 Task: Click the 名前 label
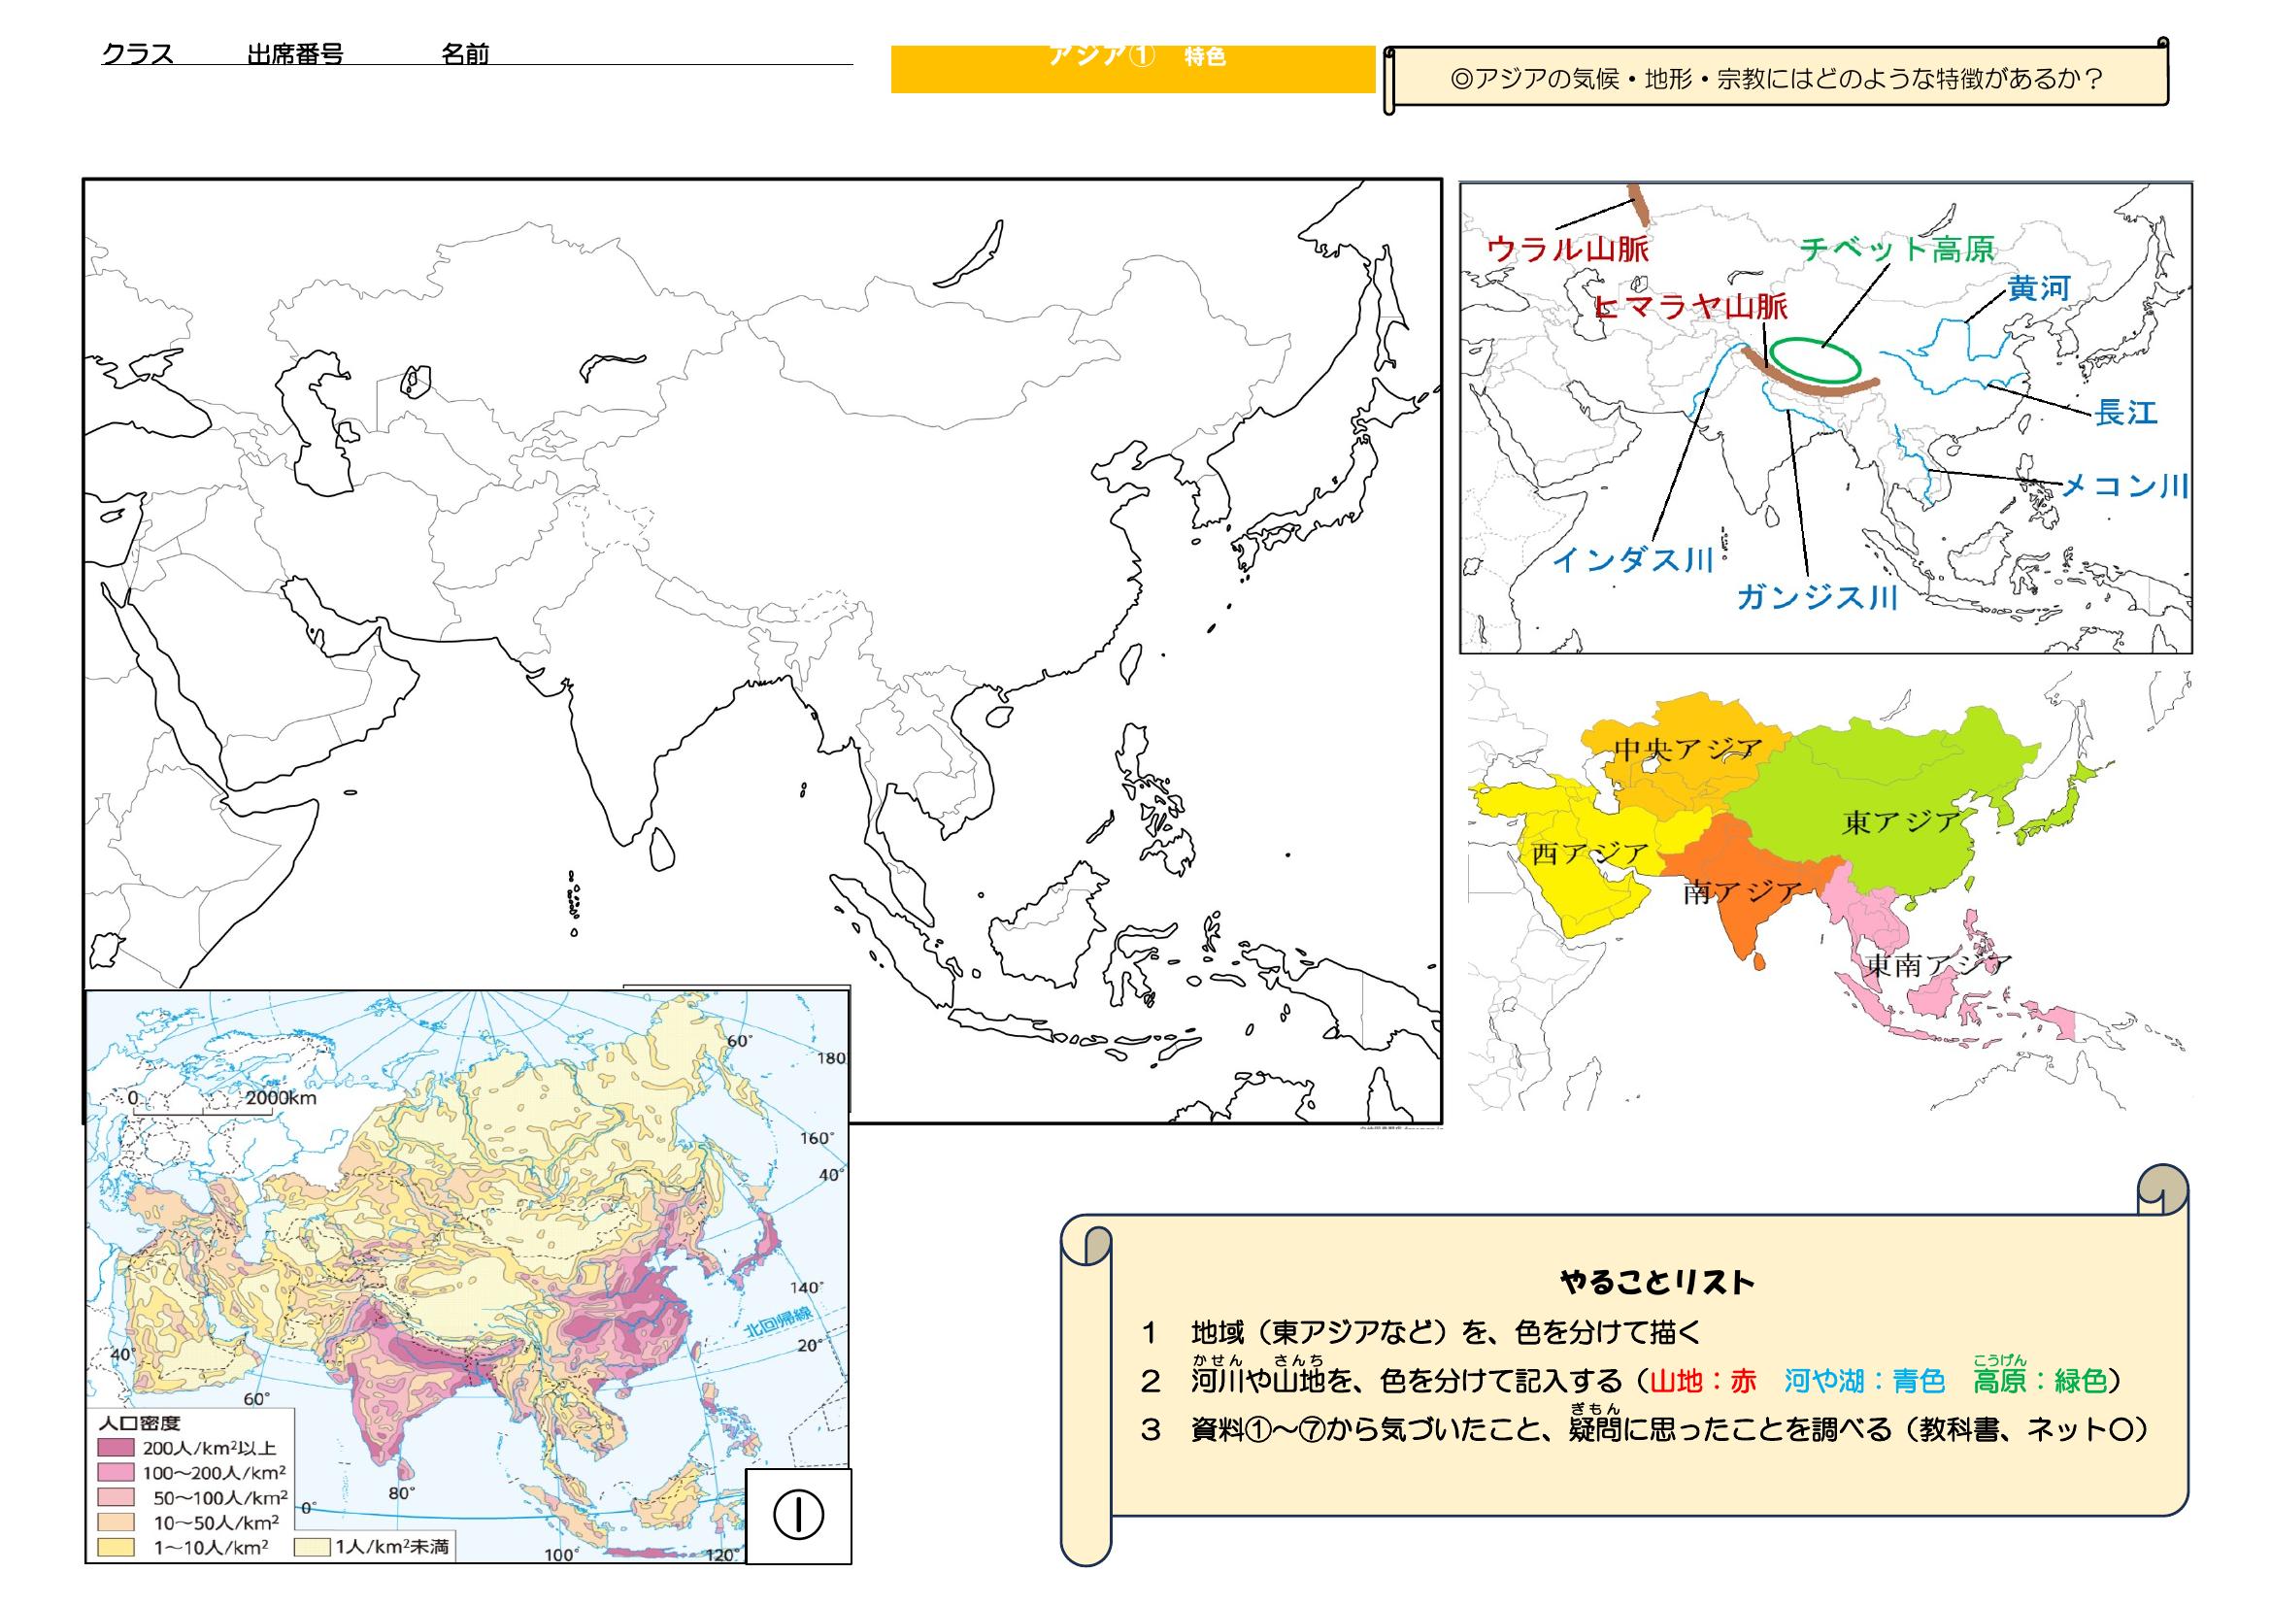(465, 54)
